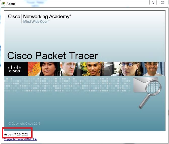Click the Cisco Packet Tracer title text

click(53, 56)
